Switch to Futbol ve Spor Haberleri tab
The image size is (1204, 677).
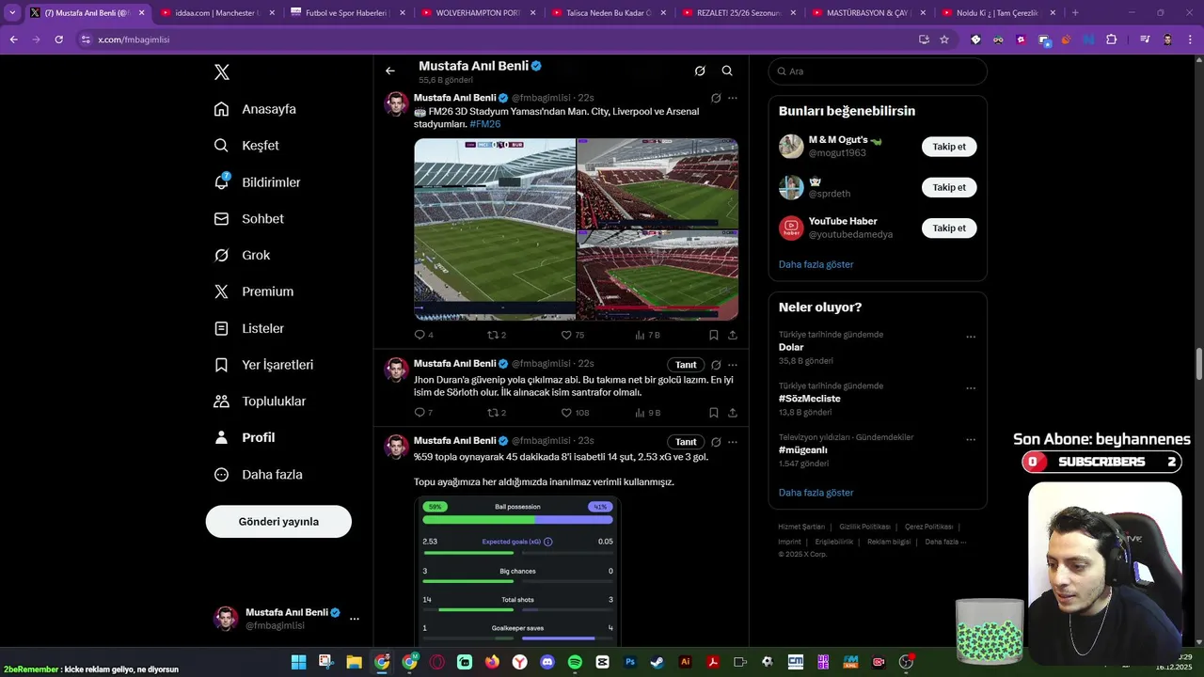tap(345, 13)
